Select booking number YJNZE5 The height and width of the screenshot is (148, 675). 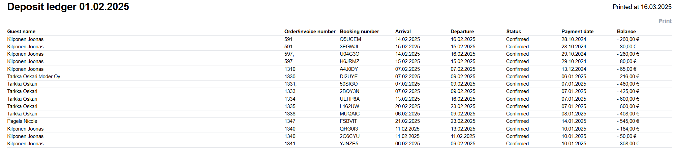click(x=349, y=144)
